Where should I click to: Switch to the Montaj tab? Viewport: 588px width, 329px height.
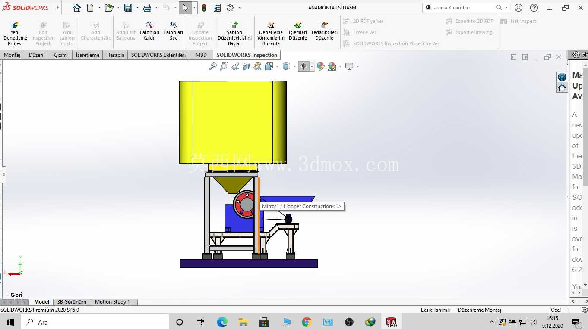pos(13,55)
